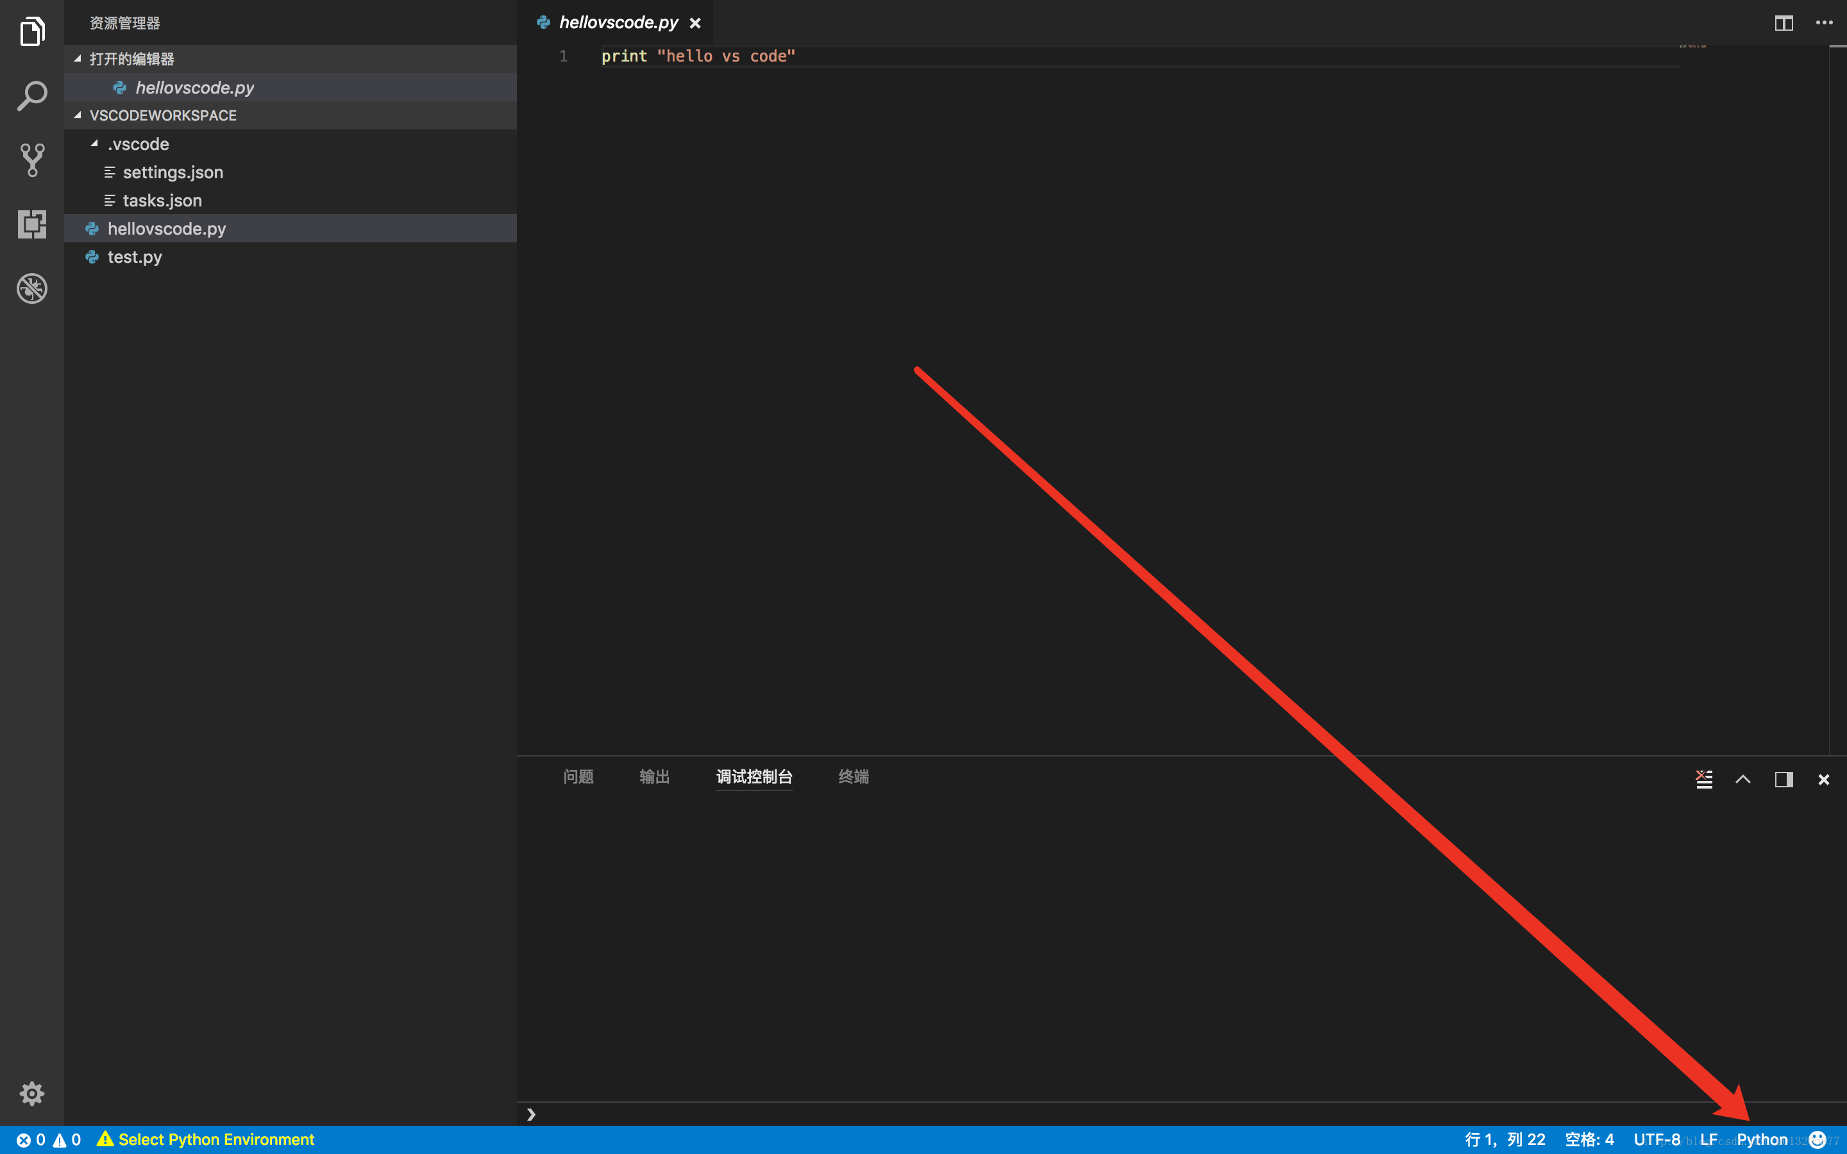The image size is (1847, 1154).
Task: Collapse the VSCODEWORKSPACE tree
Action: coord(77,115)
